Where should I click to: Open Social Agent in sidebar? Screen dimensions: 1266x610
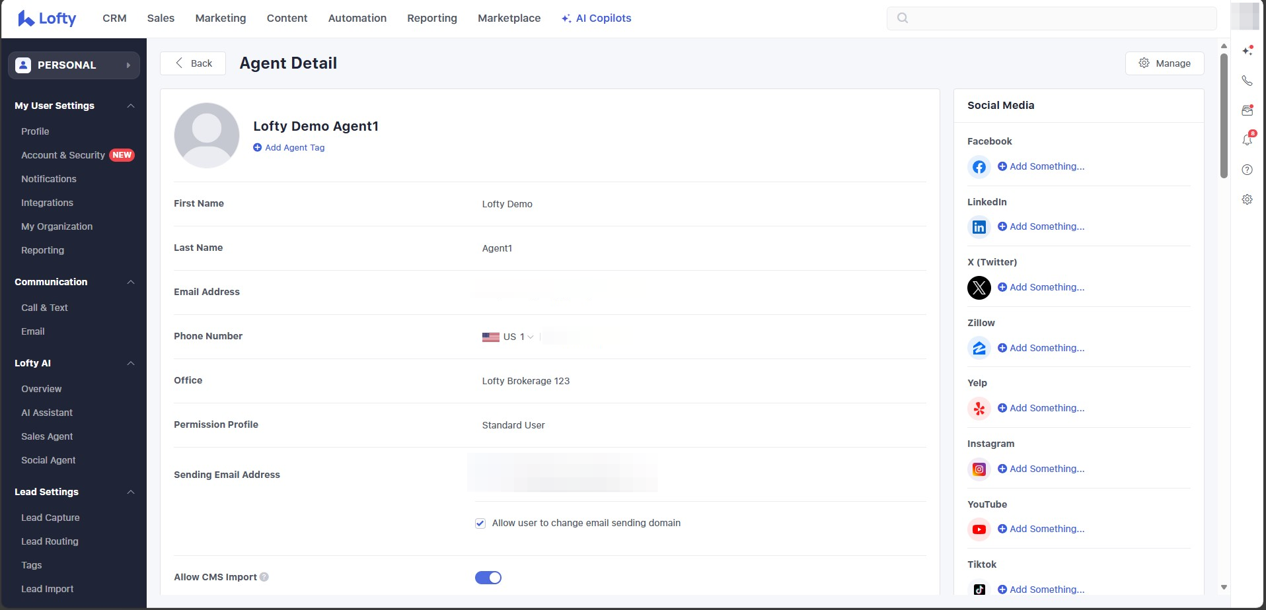click(48, 460)
